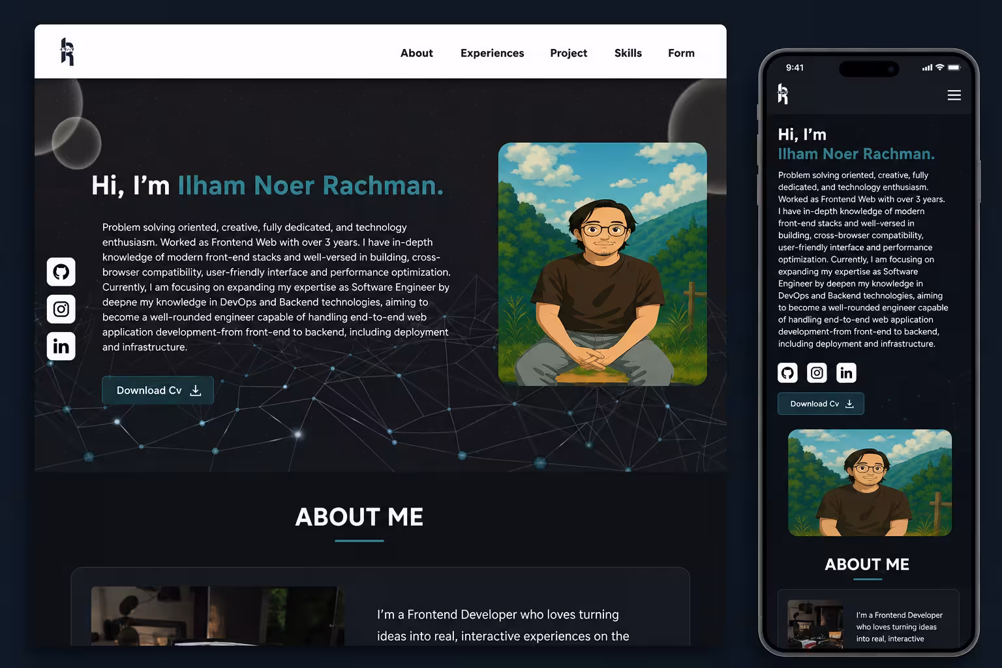Click the logo in the phone mockup header
The image size is (1002, 668).
(x=783, y=94)
